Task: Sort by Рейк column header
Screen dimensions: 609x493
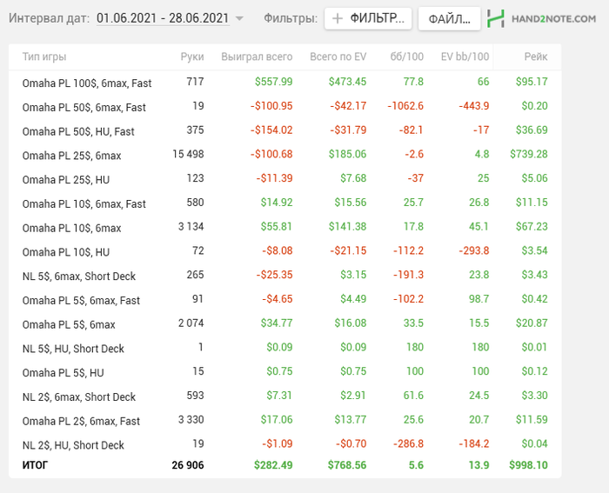Action: 536,57
